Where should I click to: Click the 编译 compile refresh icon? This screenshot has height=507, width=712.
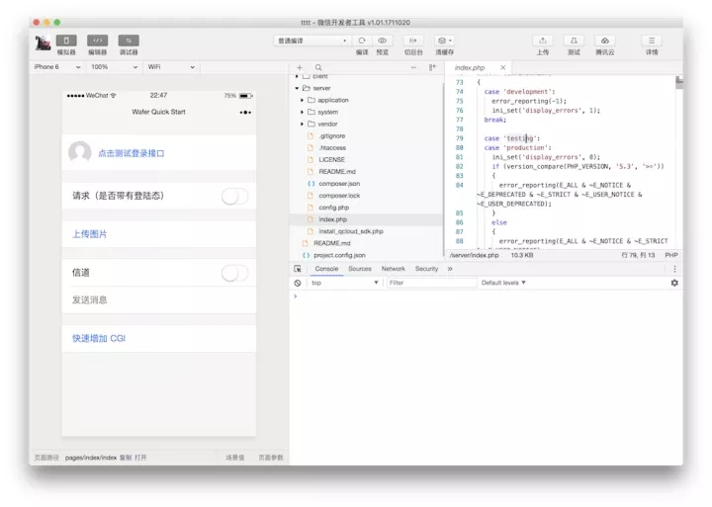point(362,41)
